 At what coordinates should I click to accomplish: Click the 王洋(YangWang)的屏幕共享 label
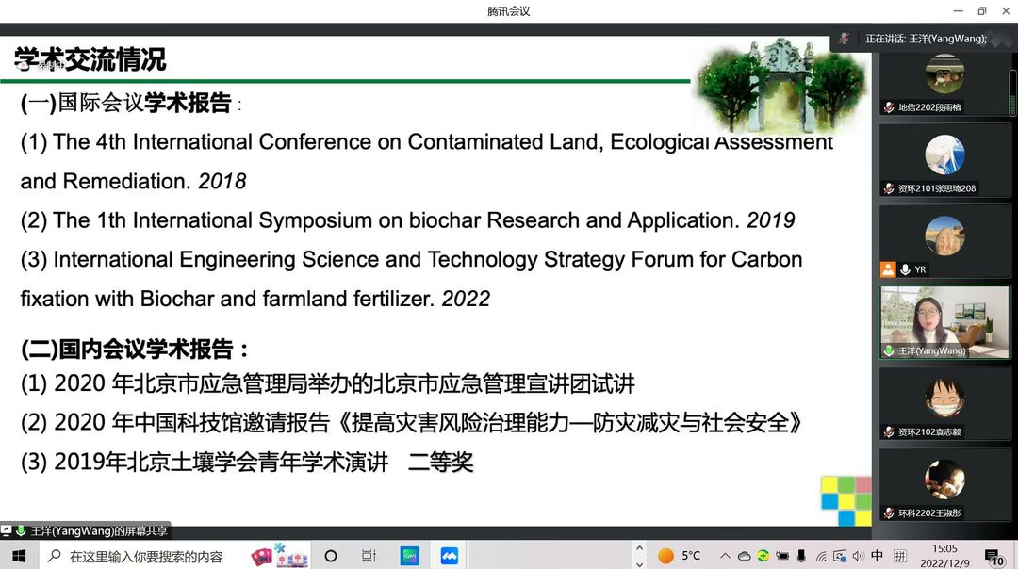pos(99,530)
